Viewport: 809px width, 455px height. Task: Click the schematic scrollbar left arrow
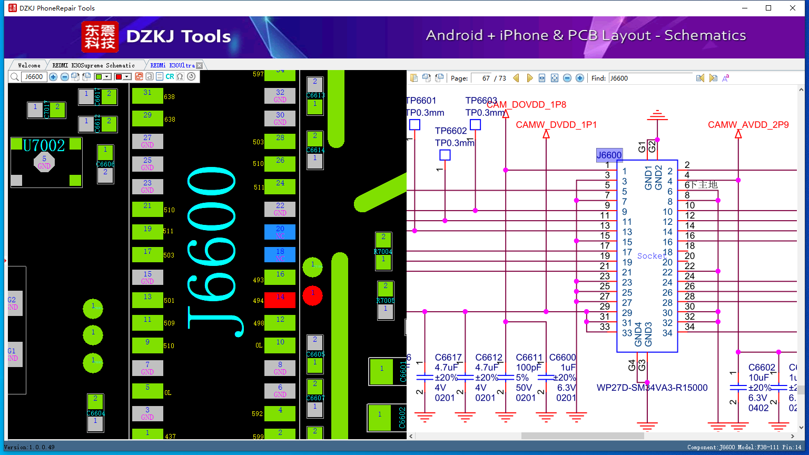tap(411, 436)
